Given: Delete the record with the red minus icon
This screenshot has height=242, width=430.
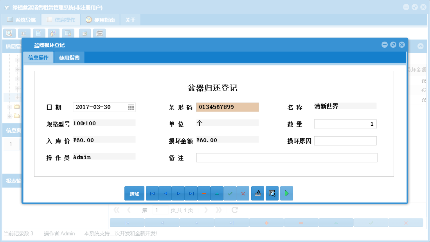Looking at the screenshot, I should point(204,193).
